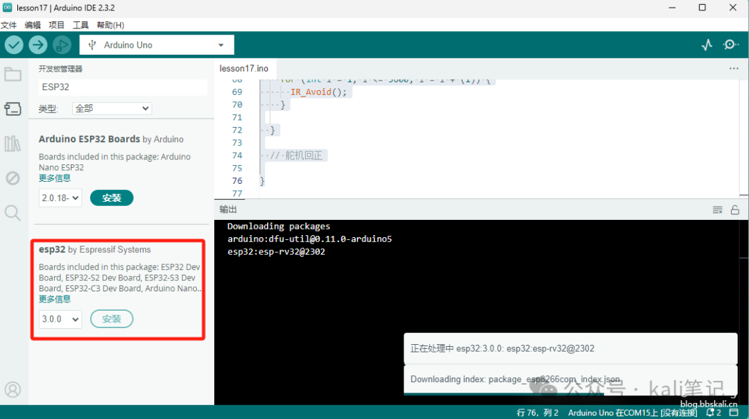This screenshot has width=749, height=419.
Task: Minimize the Arduino IDE window
Action: tap(672, 8)
